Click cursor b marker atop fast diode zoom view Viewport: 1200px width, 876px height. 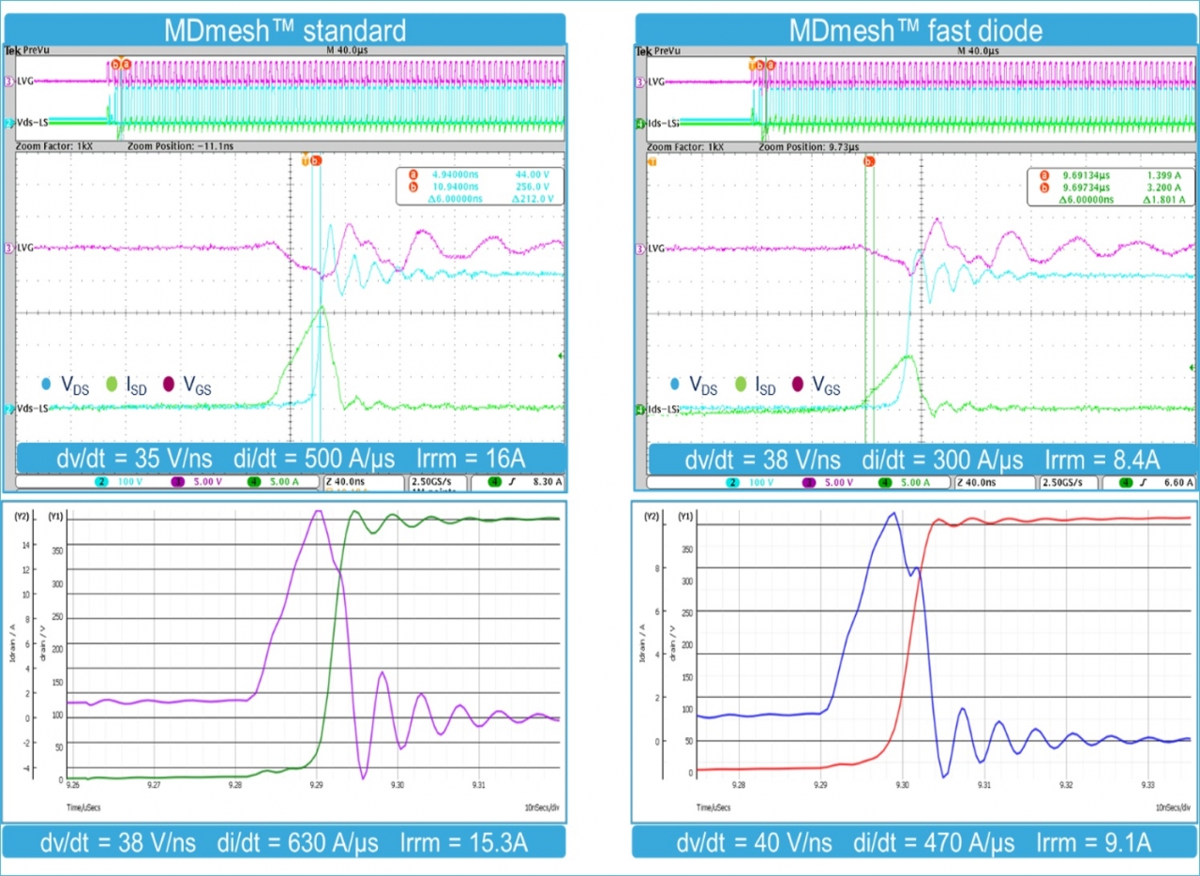[868, 161]
